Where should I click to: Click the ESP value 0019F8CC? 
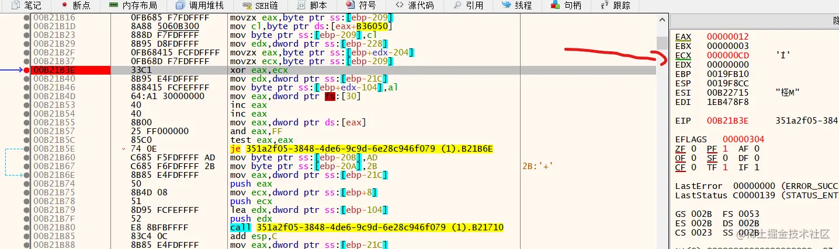727,83
